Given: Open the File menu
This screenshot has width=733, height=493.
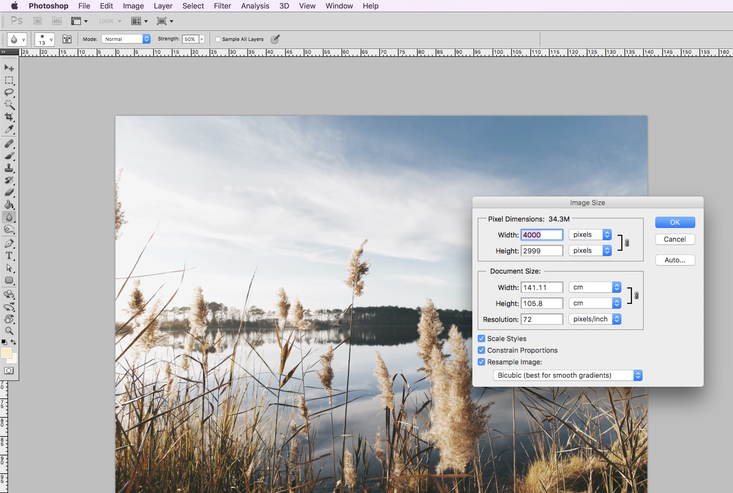Looking at the screenshot, I should (84, 6).
